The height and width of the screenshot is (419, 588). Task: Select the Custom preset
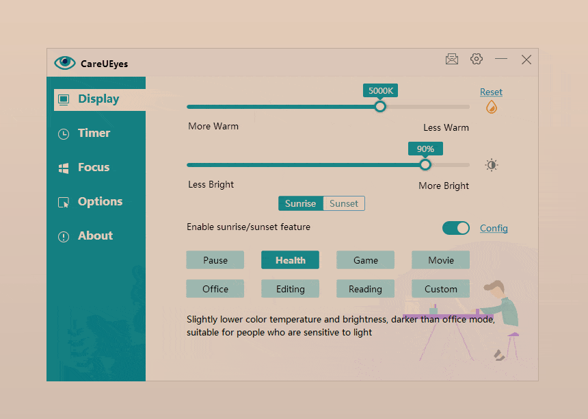pyautogui.click(x=440, y=289)
